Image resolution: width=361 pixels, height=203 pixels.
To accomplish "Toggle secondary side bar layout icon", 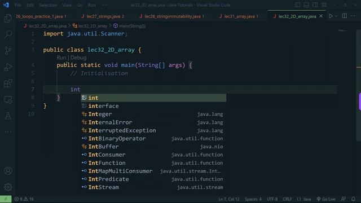I will click(315, 5).
